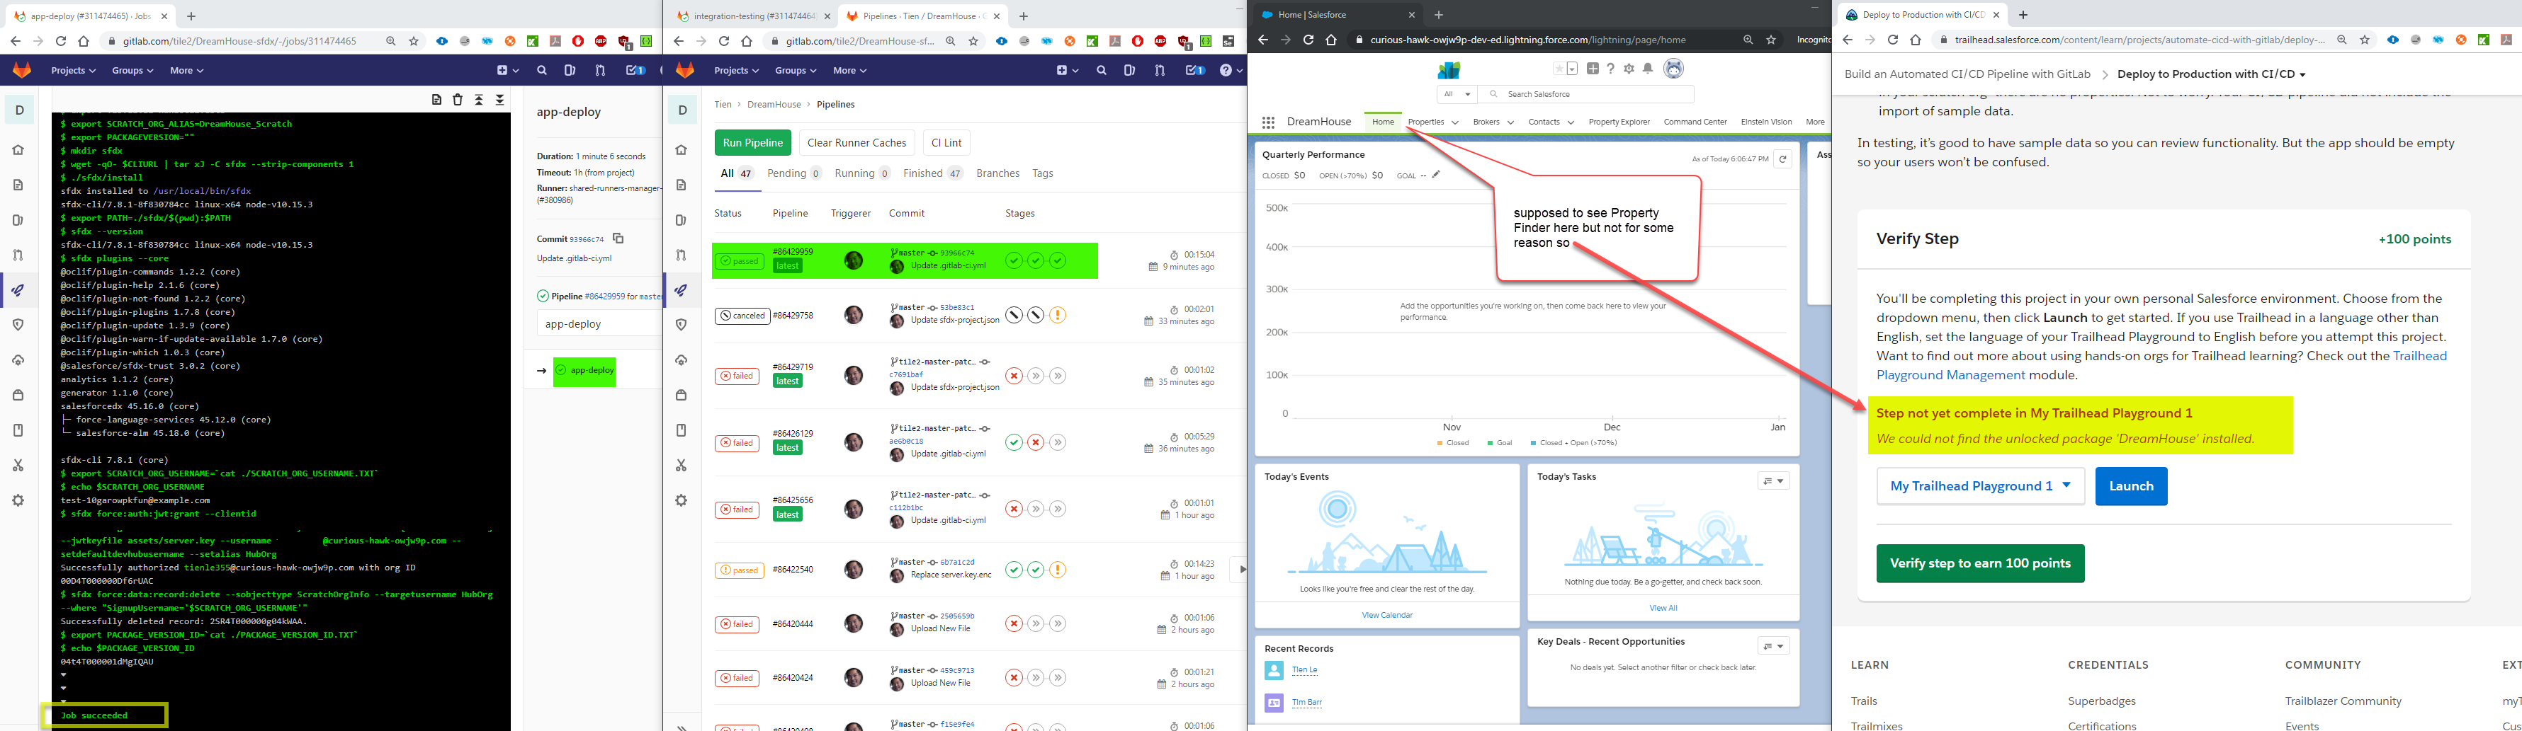
Task: Open Salesforce search scope All dropdown
Action: point(1457,94)
